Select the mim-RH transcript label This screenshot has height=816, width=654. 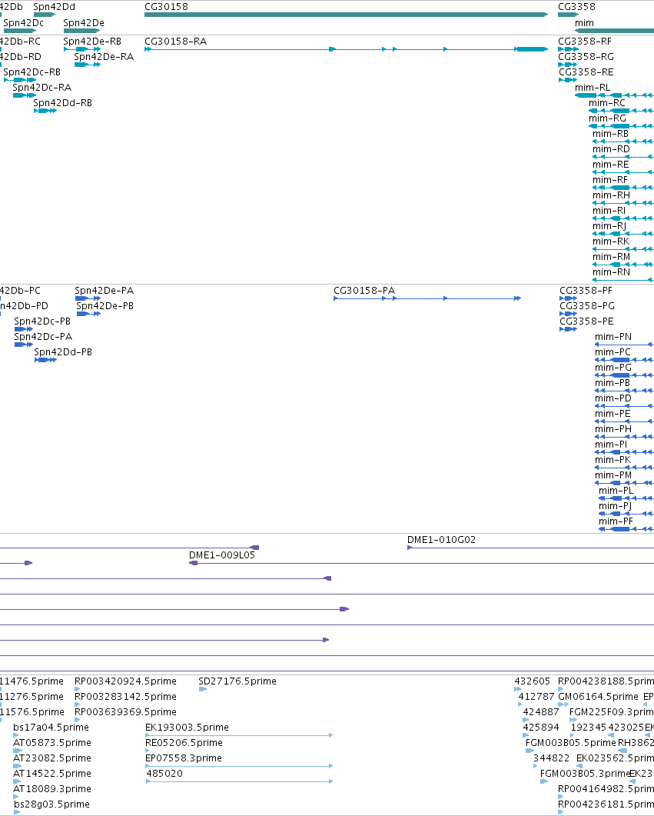(x=612, y=195)
